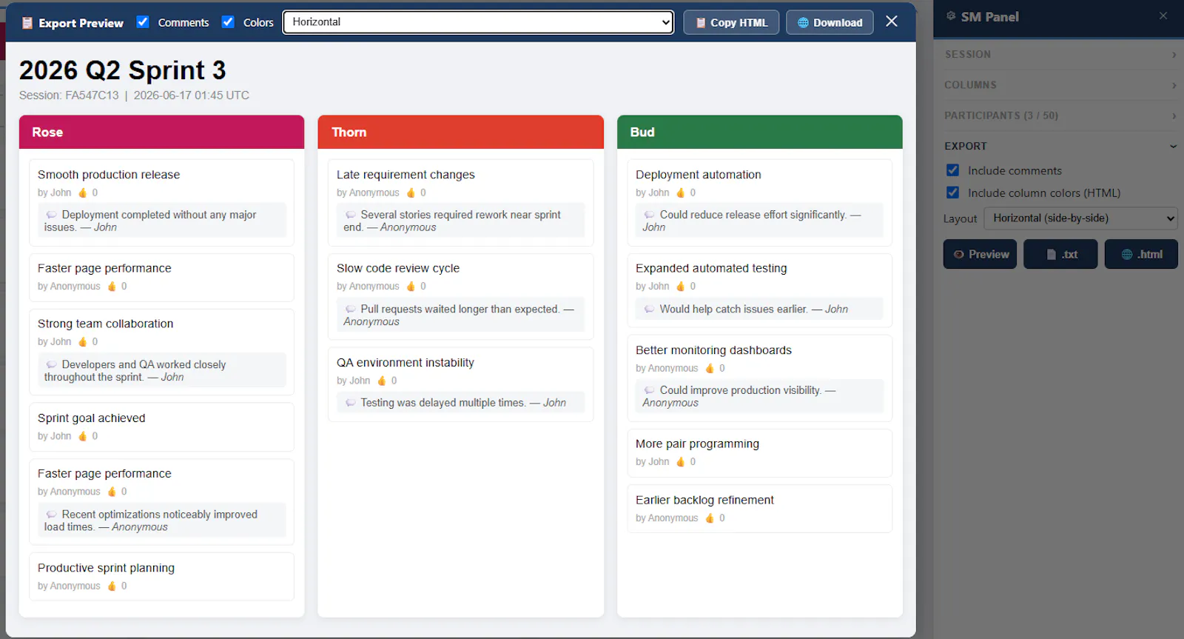Click the Preview button in SM Panel
The image size is (1184, 639).
pyautogui.click(x=980, y=254)
